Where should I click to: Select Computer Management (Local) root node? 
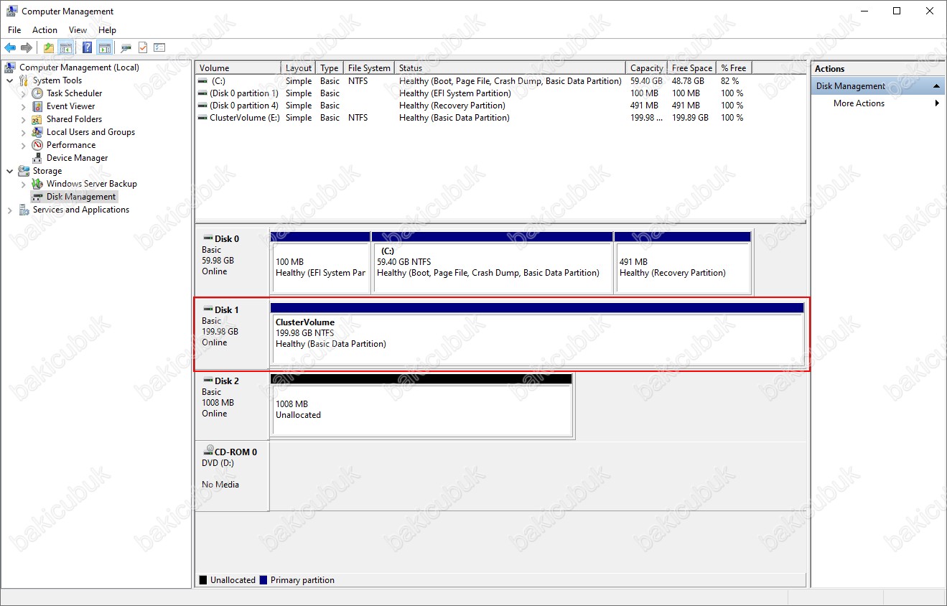[x=79, y=67]
